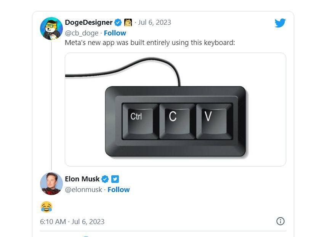Viewport: 319px width, 237px height.
Task: Click the "Meta's new app" tweet text
Action: (x=150, y=43)
